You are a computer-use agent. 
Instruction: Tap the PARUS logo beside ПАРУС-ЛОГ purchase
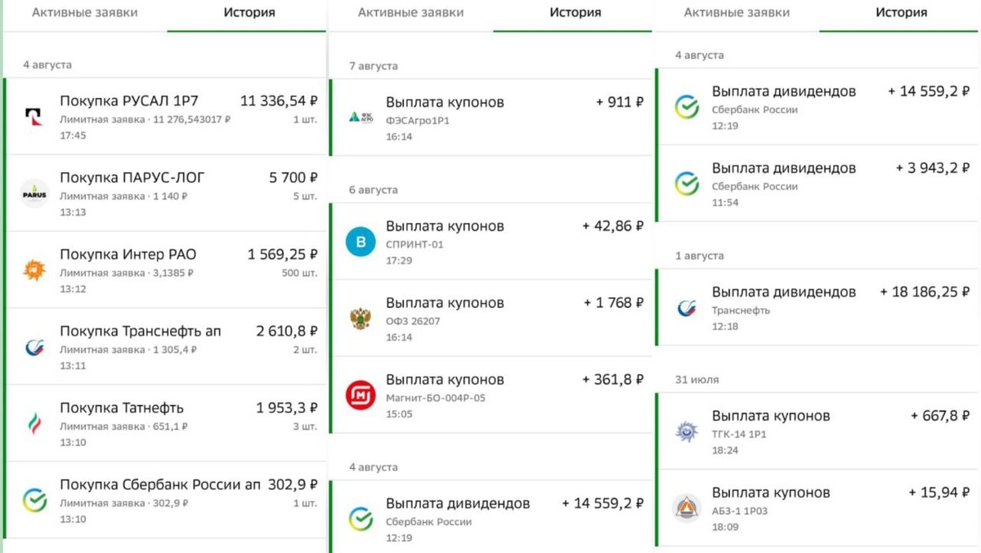[34, 194]
